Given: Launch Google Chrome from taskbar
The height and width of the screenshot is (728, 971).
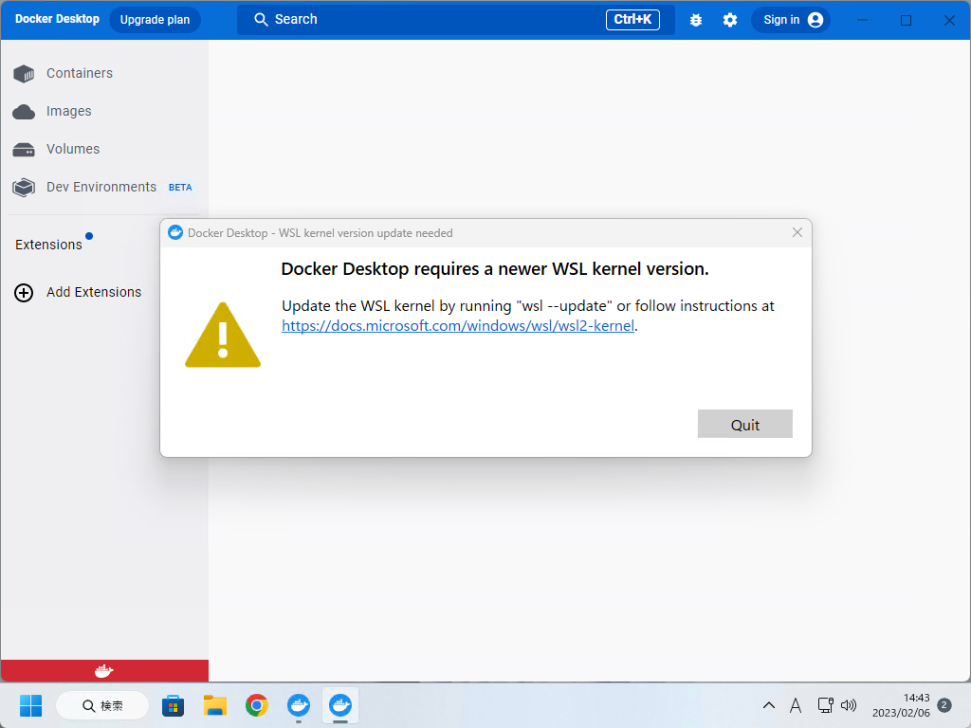Looking at the screenshot, I should (256, 705).
